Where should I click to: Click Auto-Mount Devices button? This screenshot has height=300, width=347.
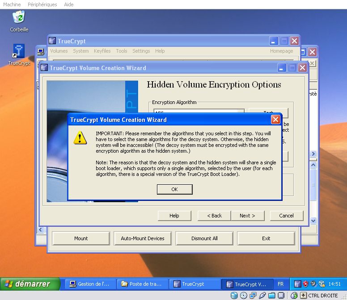tap(143, 238)
